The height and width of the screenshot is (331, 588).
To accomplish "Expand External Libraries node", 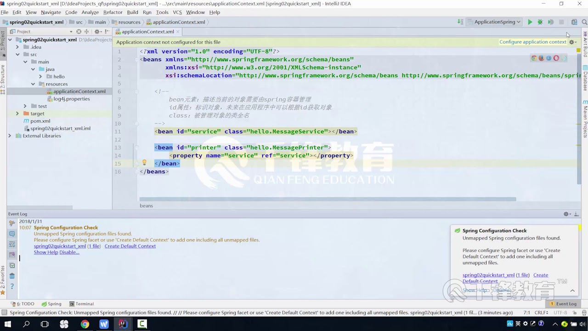I will [x=10, y=136].
